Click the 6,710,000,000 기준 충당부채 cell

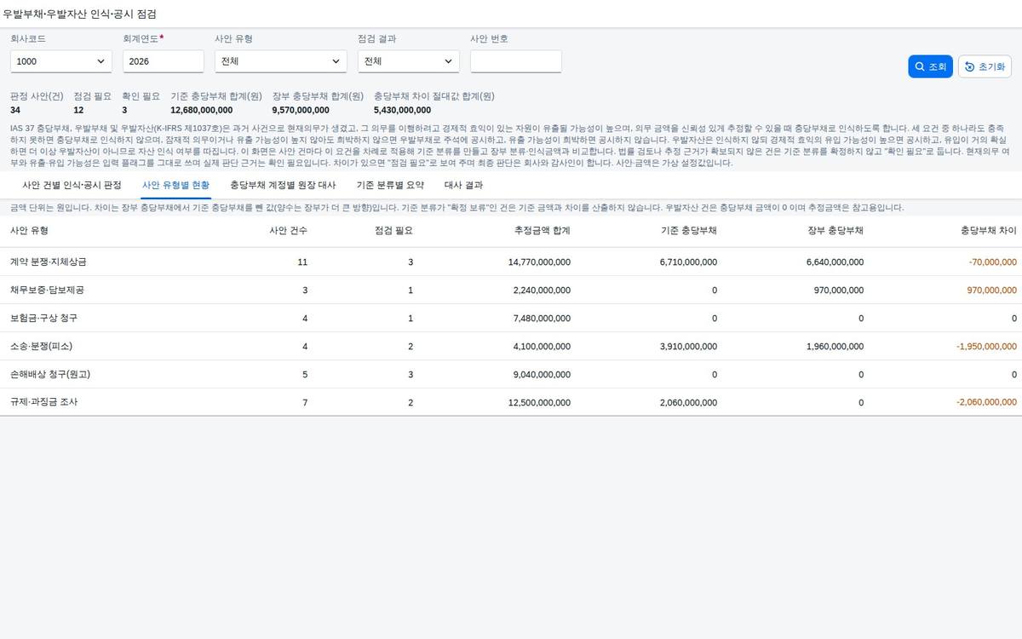[x=688, y=262]
